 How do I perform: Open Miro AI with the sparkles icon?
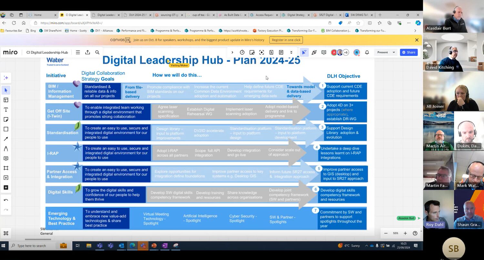click(x=6, y=78)
